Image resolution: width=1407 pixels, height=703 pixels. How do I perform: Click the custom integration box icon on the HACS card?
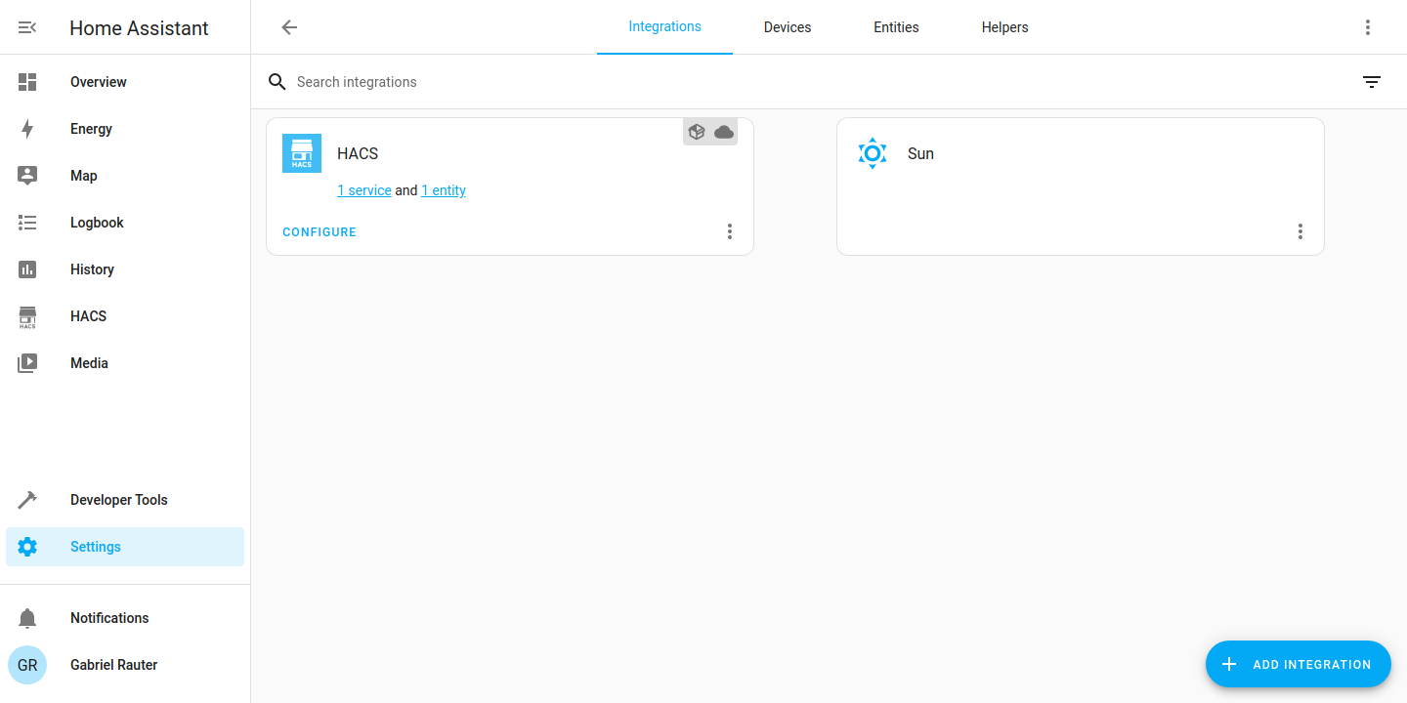697,132
